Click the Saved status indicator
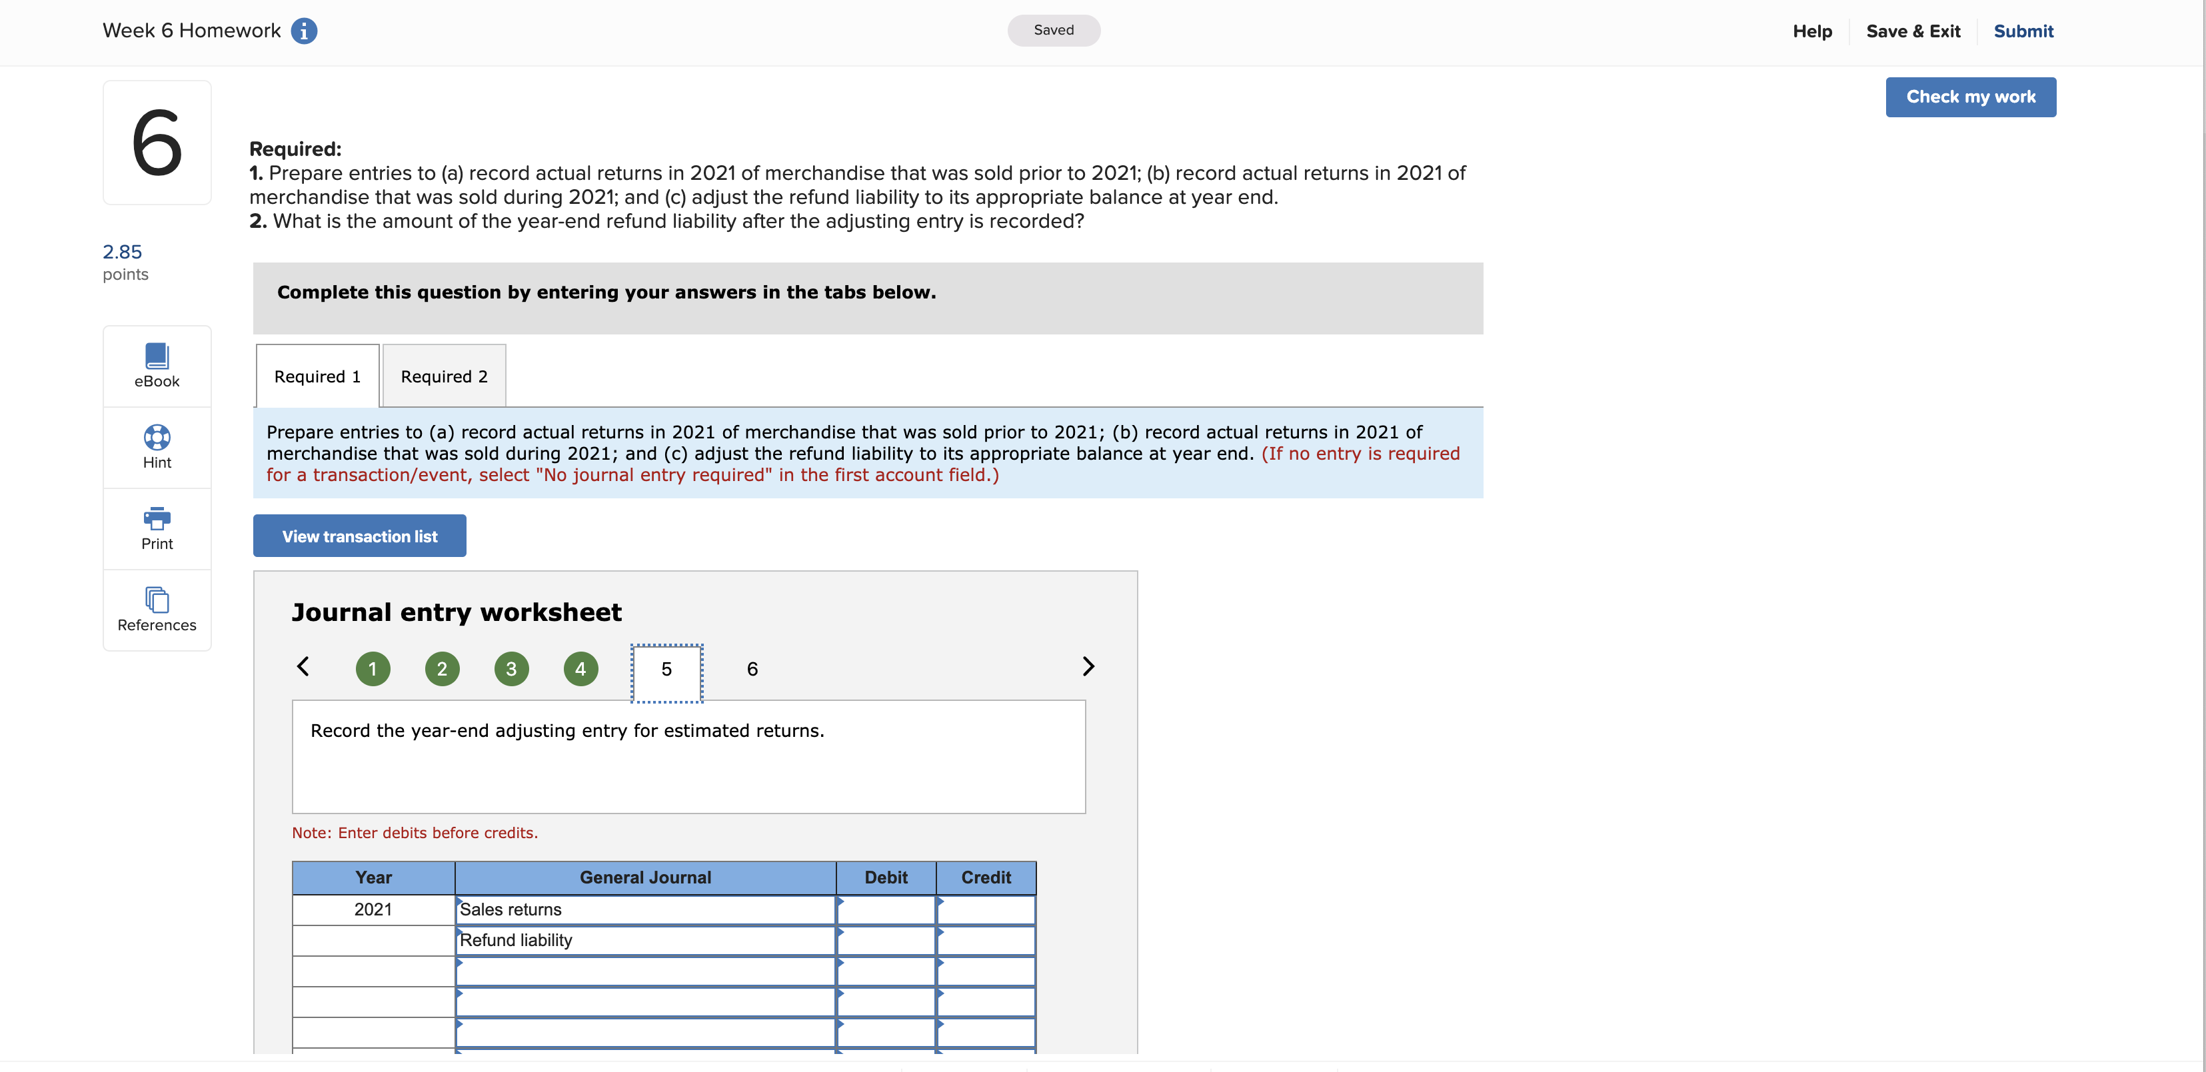The image size is (2206, 1072). tap(1054, 30)
